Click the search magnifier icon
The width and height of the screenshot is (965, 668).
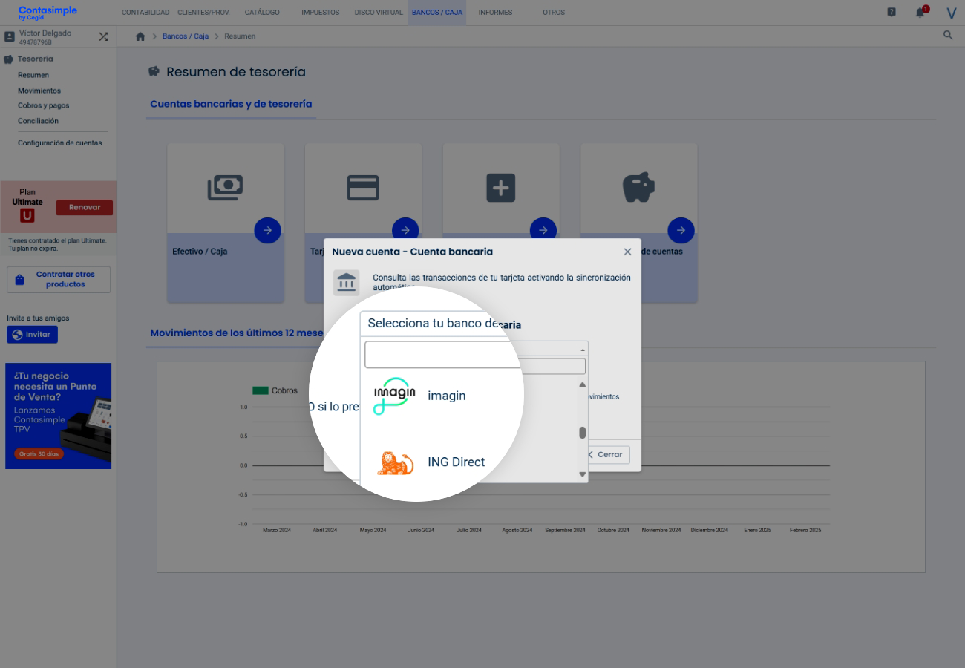948,35
